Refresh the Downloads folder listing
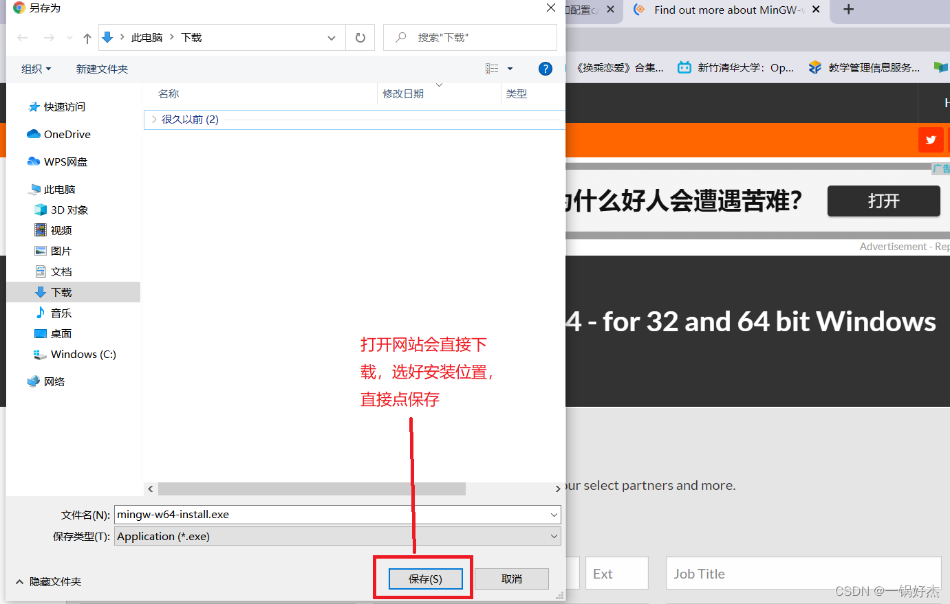The height and width of the screenshot is (604, 950). (360, 38)
